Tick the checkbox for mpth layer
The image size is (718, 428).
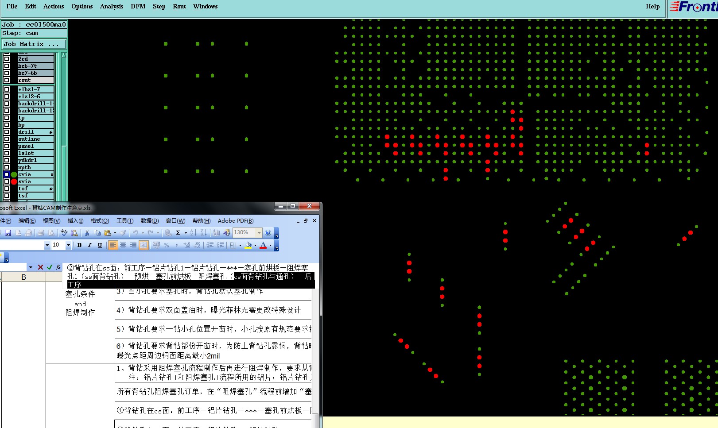[7, 167]
